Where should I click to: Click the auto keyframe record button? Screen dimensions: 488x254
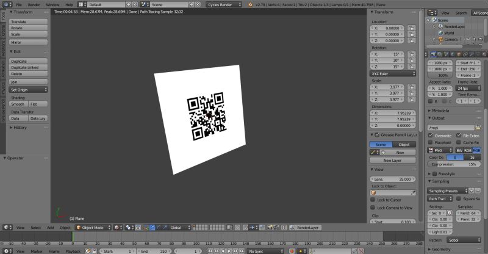coord(292,251)
